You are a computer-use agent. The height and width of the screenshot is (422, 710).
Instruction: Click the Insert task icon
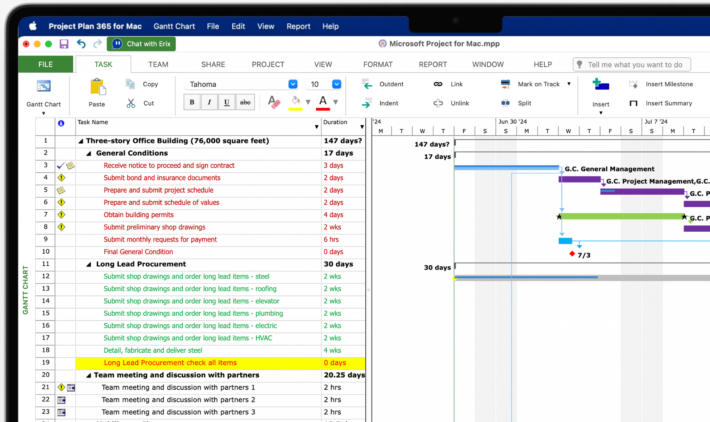click(x=601, y=84)
